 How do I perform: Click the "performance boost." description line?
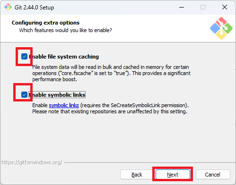(54, 79)
